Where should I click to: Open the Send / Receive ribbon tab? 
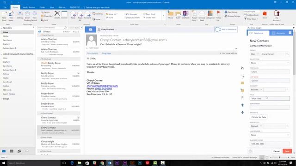click(29, 7)
